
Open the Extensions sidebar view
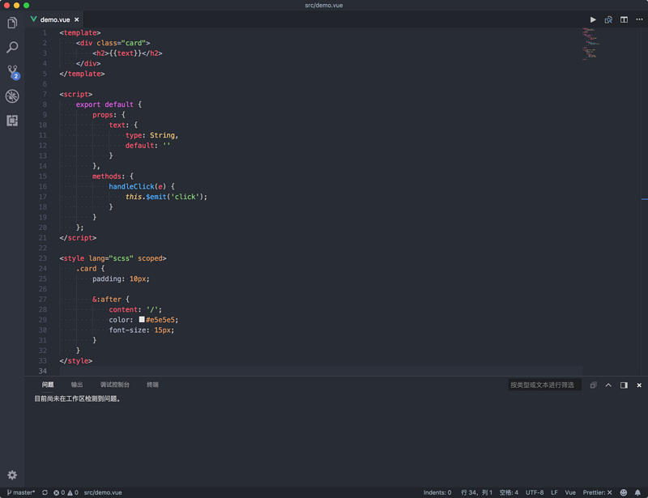pos(12,121)
